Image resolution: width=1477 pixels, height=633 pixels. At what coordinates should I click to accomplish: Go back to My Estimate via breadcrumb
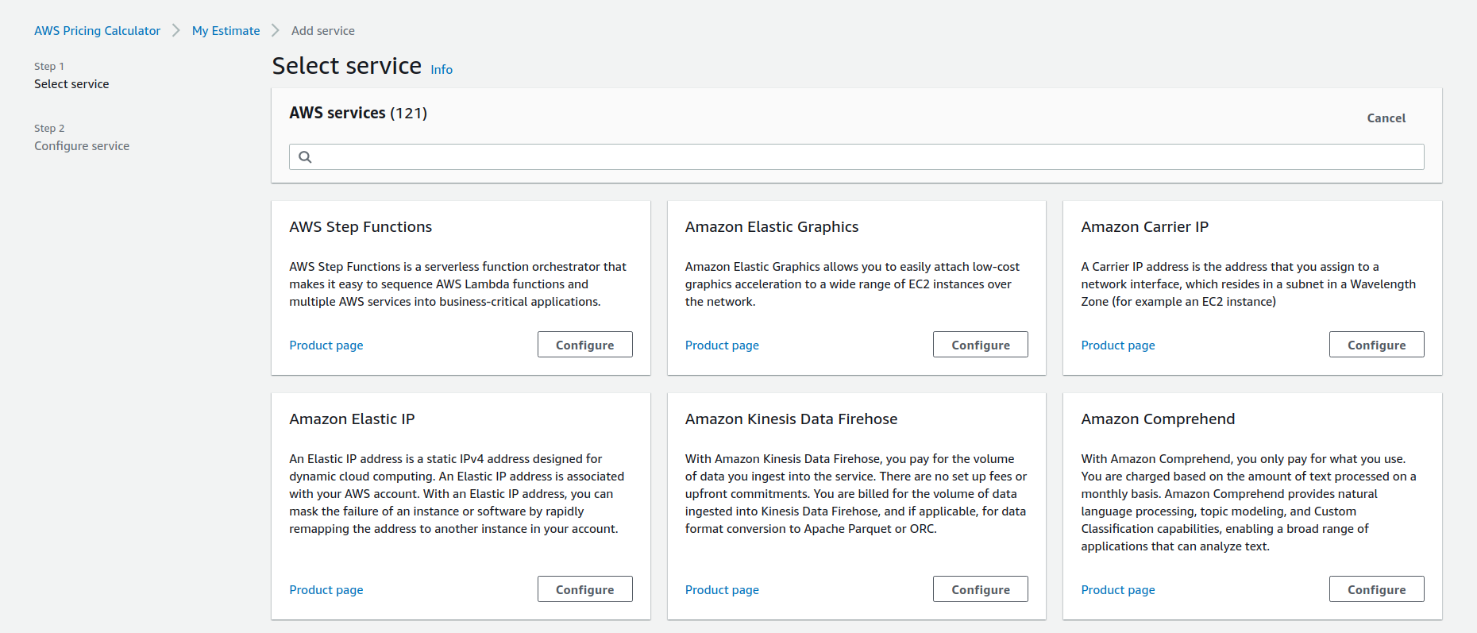coord(226,30)
